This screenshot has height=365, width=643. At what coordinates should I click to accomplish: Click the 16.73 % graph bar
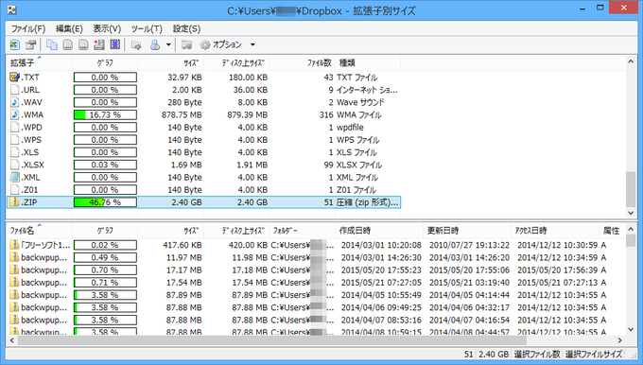click(105, 114)
